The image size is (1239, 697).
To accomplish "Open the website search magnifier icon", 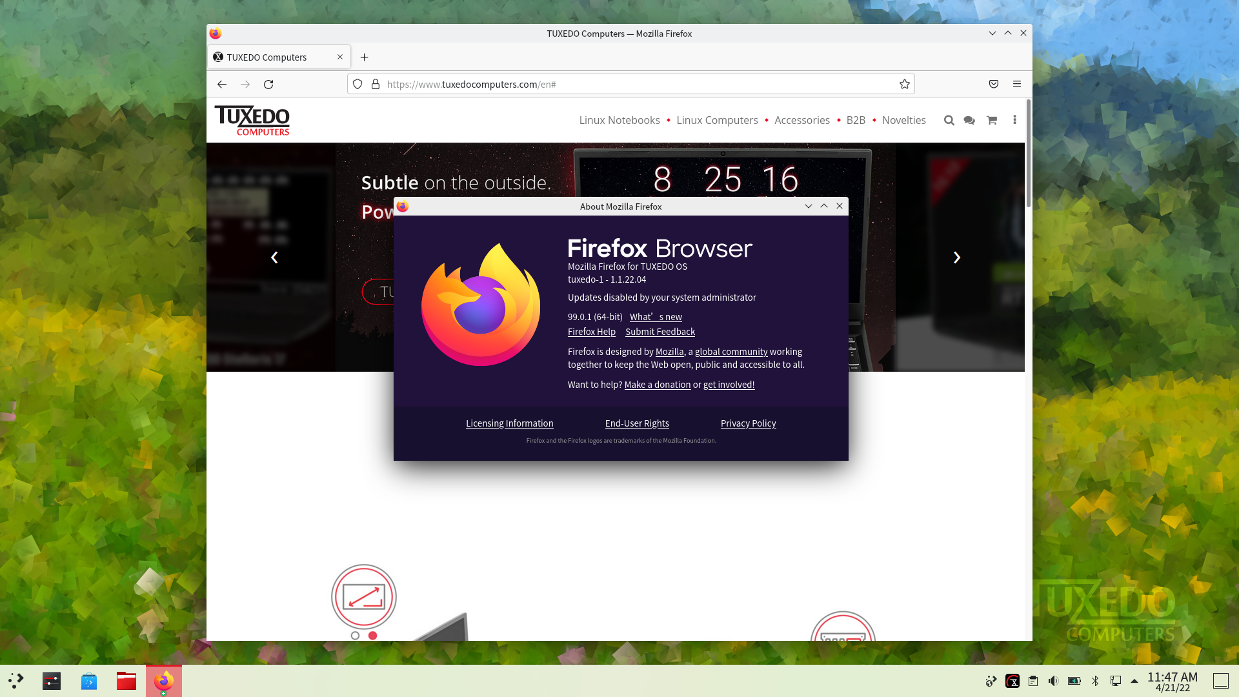I will [x=949, y=120].
